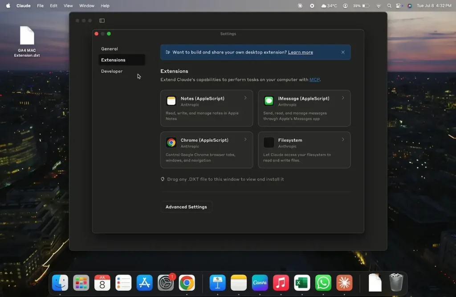The image size is (456, 297).
Task: Open WhatsApp from the dock
Action: click(x=323, y=282)
